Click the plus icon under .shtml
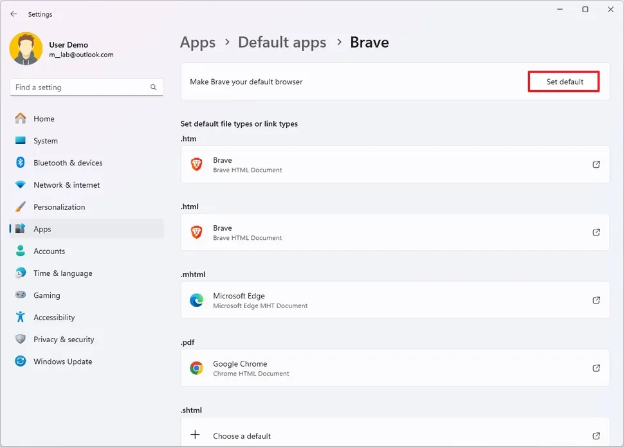624x447 pixels. [x=196, y=435]
